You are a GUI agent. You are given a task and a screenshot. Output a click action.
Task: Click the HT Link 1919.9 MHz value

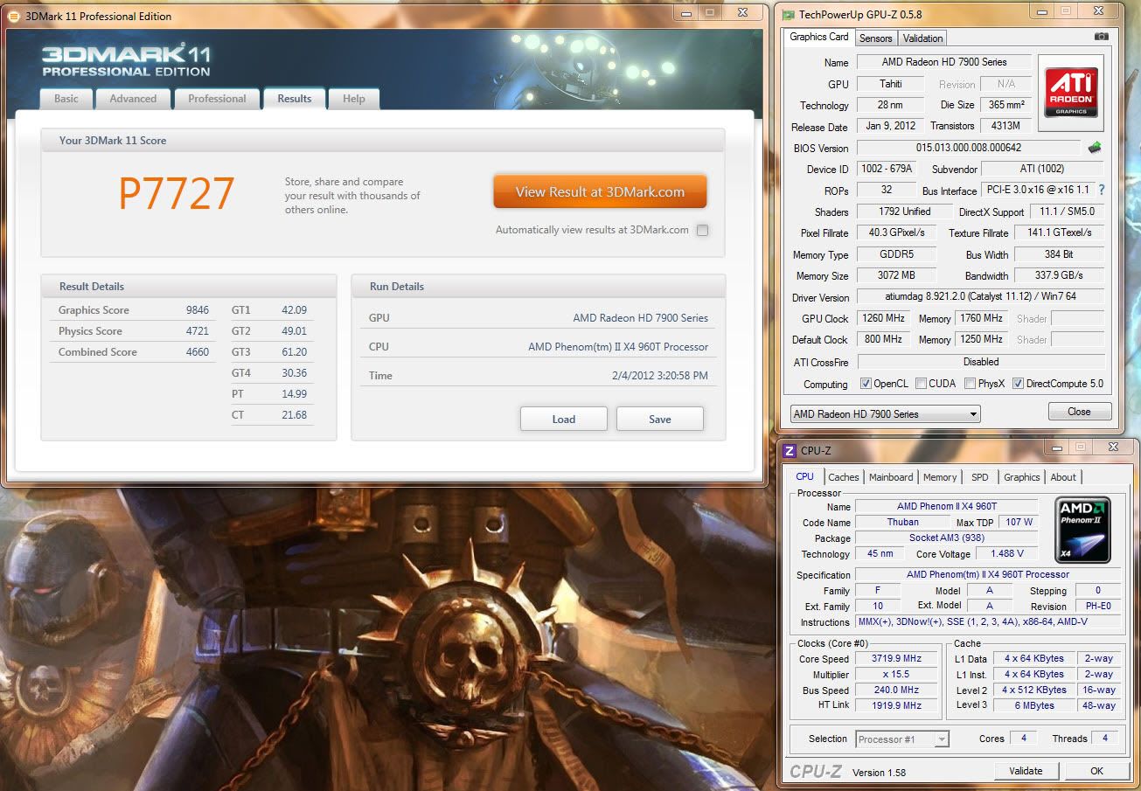pos(896,705)
